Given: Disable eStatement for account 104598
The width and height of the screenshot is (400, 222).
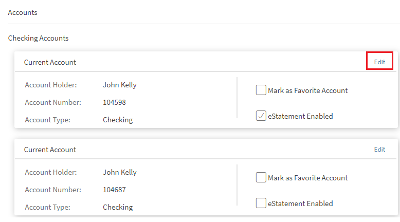Looking at the screenshot, I should coord(261,116).
